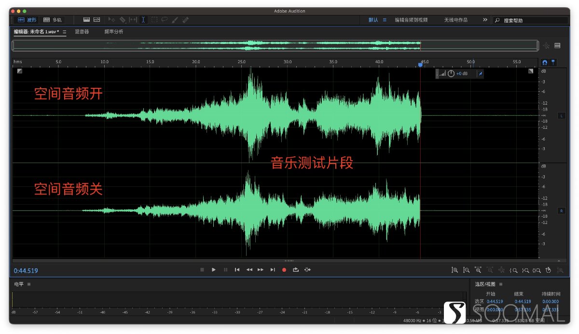Select the Spot Healing Brush tool
The width and height of the screenshot is (579, 334).
click(185, 20)
